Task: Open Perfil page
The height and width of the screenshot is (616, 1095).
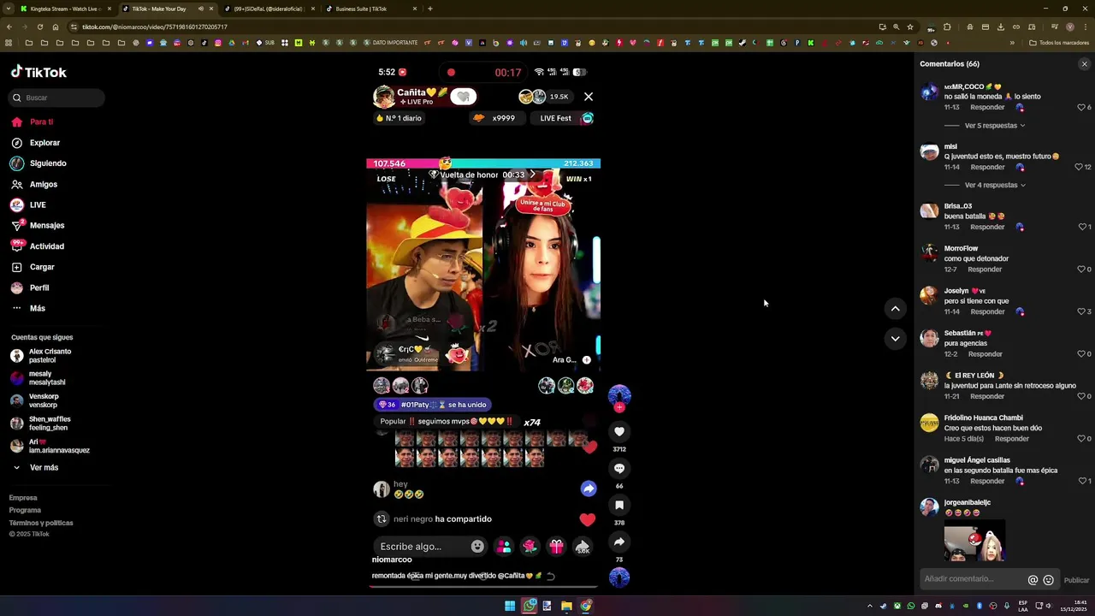Action: (x=30, y=287)
